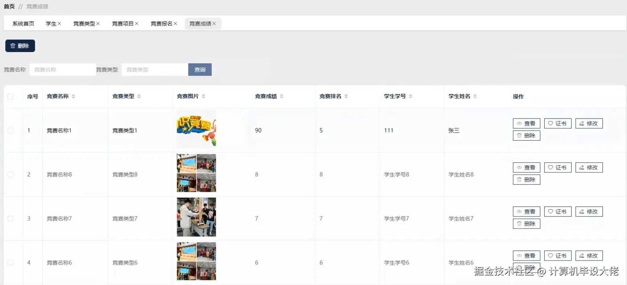The height and width of the screenshot is (285, 627).
Task: Edit the 竞赛名称7 row
Action: [x=589, y=212]
